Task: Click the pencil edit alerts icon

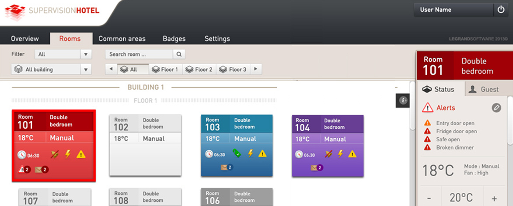Action: click(x=496, y=108)
